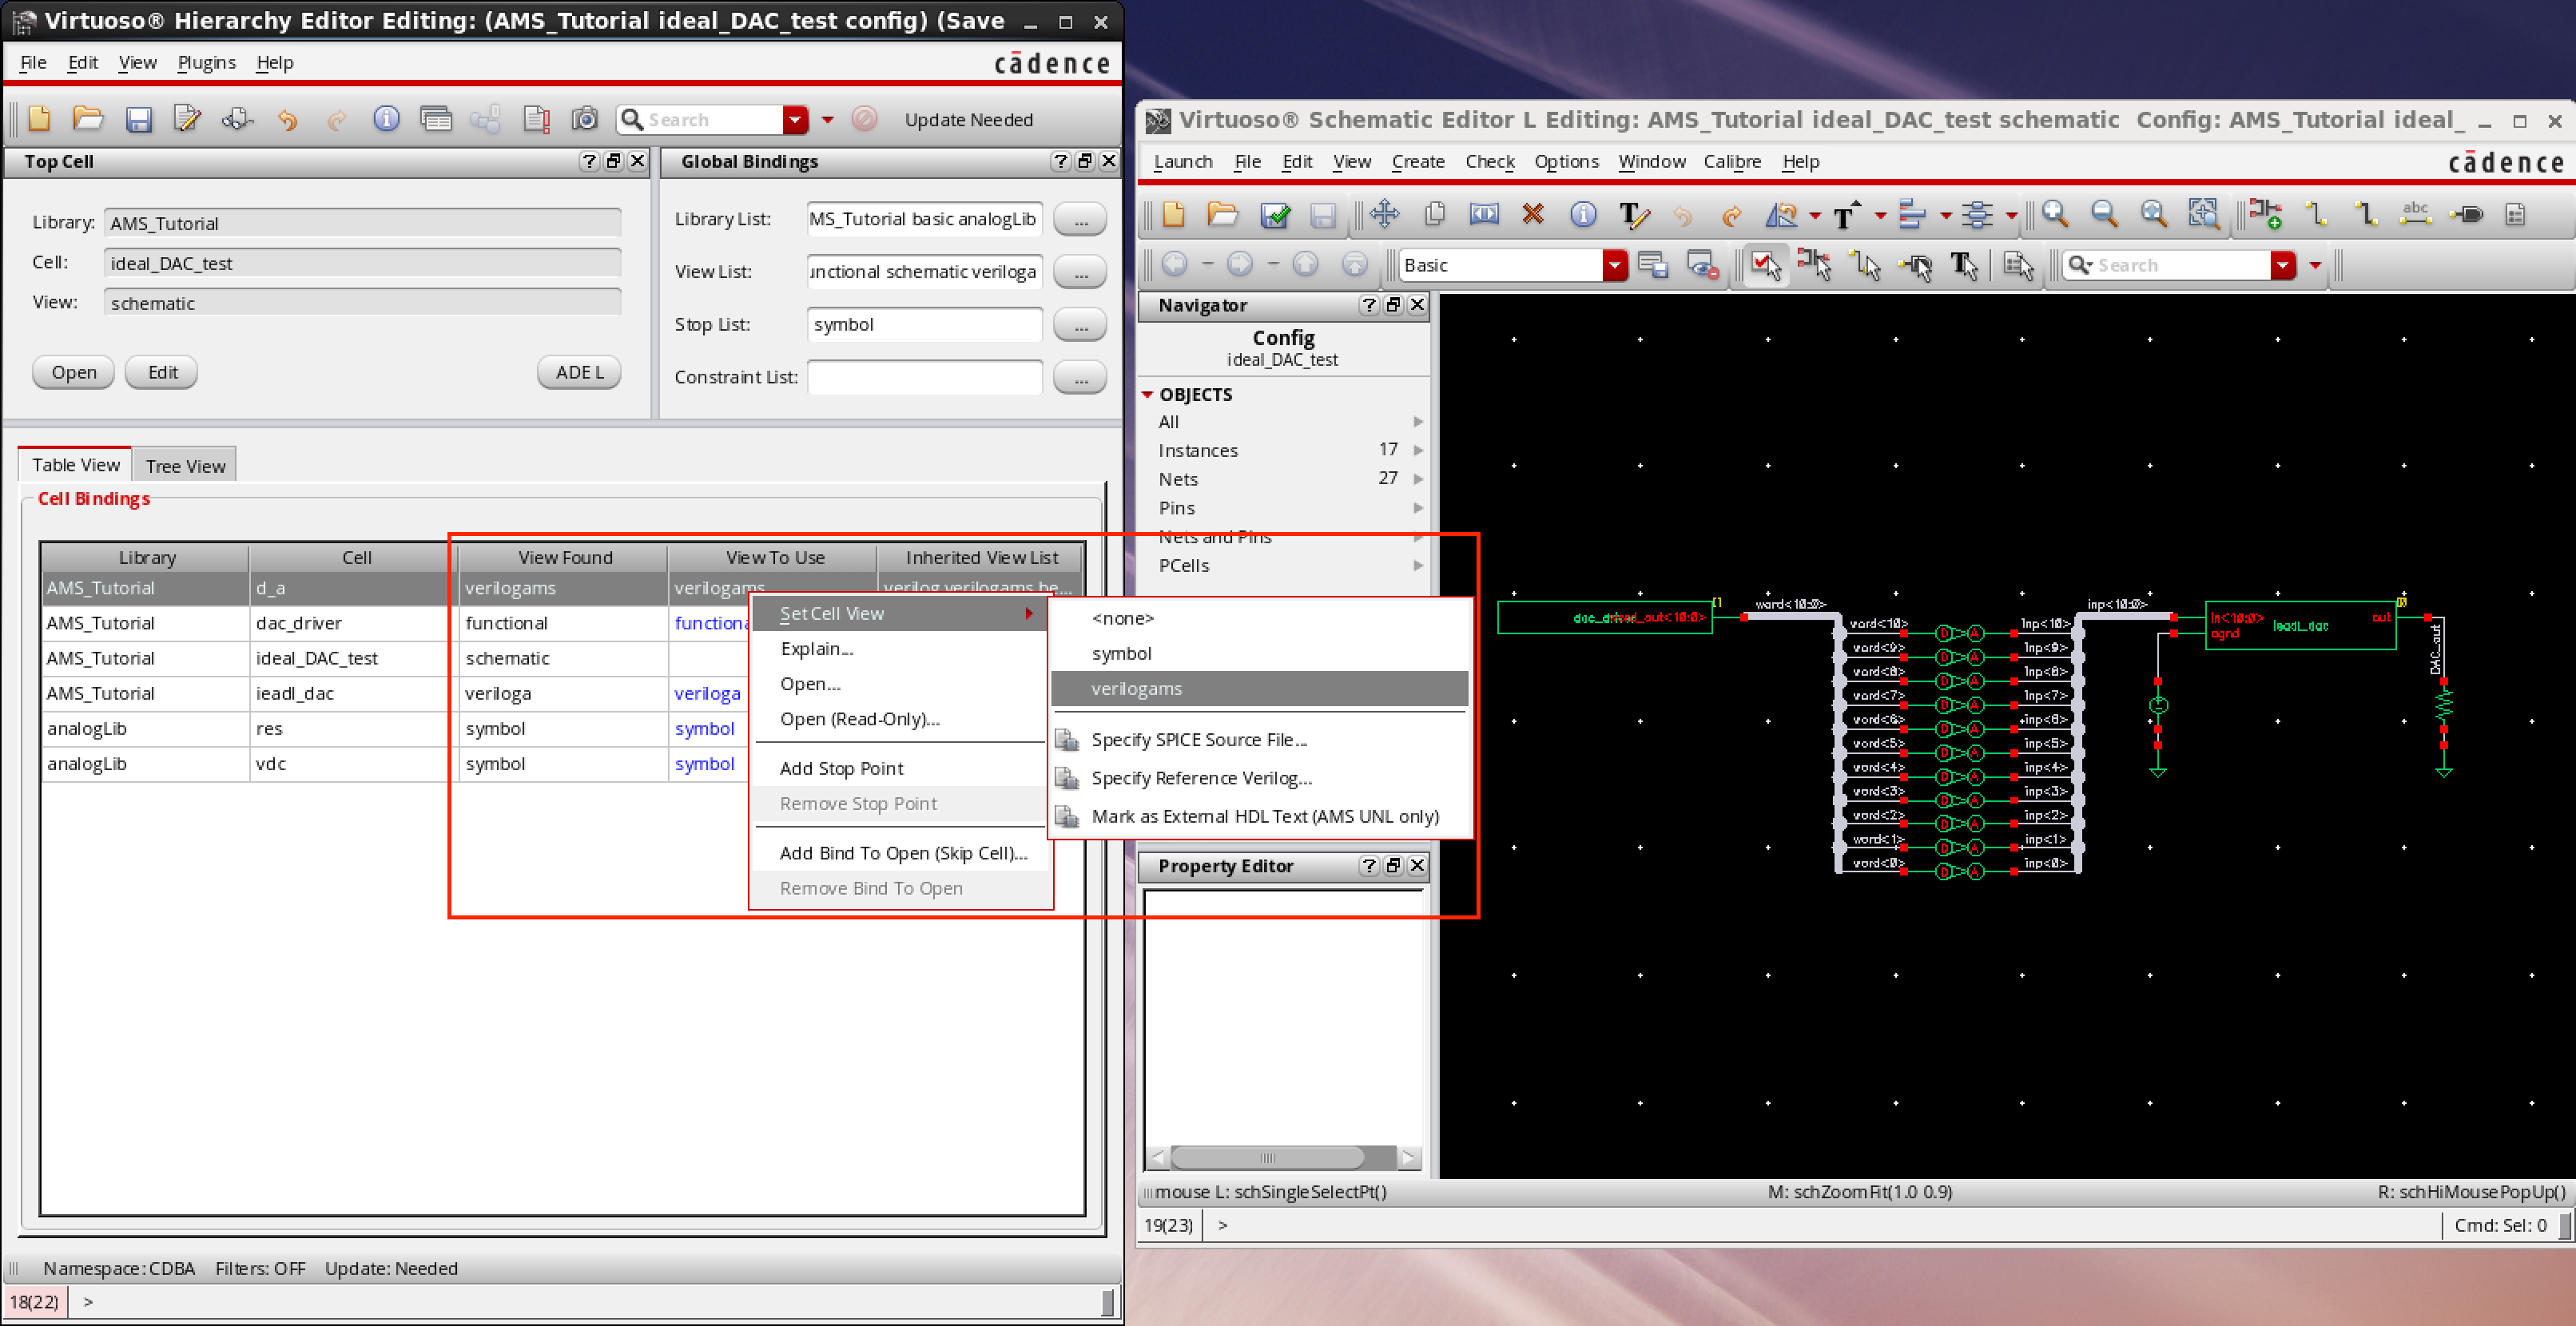Click the Zoom to Selected icon
The image size is (2576, 1326).
pos(2203,213)
